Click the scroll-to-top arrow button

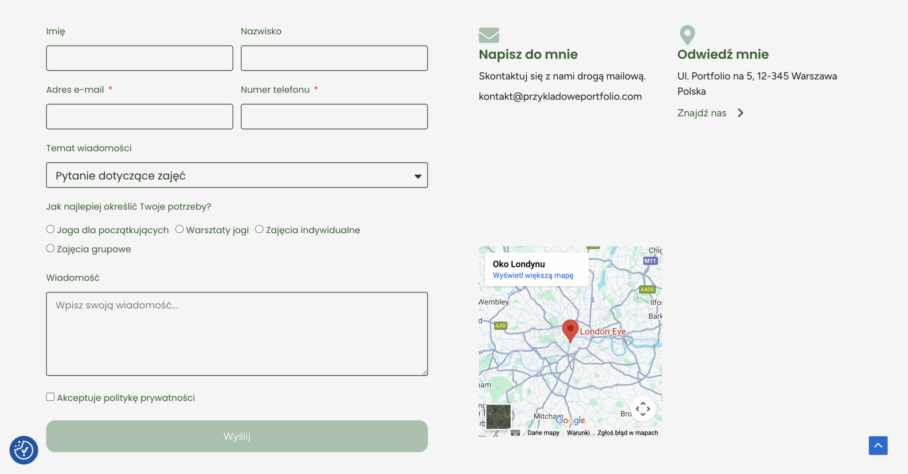pyautogui.click(x=878, y=445)
